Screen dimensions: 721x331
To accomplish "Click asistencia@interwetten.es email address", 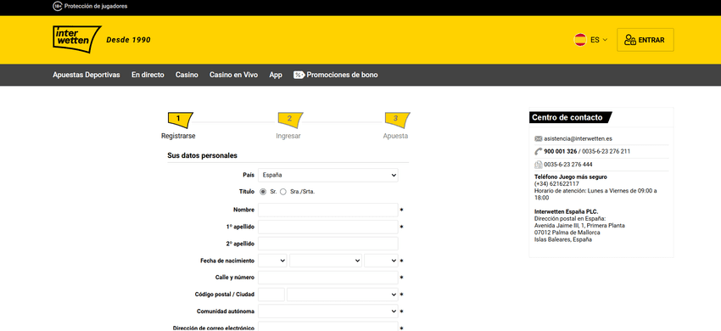I will click(x=578, y=138).
